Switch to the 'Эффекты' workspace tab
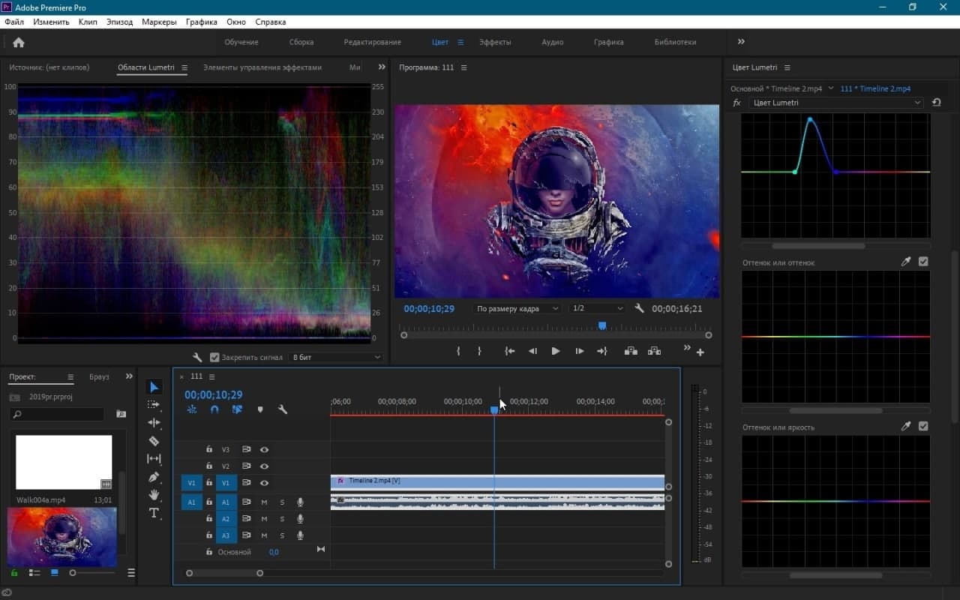Image resolution: width=960 pixels, height=600 pixels. pos(495,42)
